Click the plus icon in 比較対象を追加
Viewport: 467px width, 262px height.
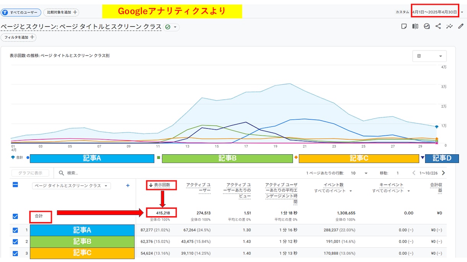pyautogui.click(x=75, y=12)
